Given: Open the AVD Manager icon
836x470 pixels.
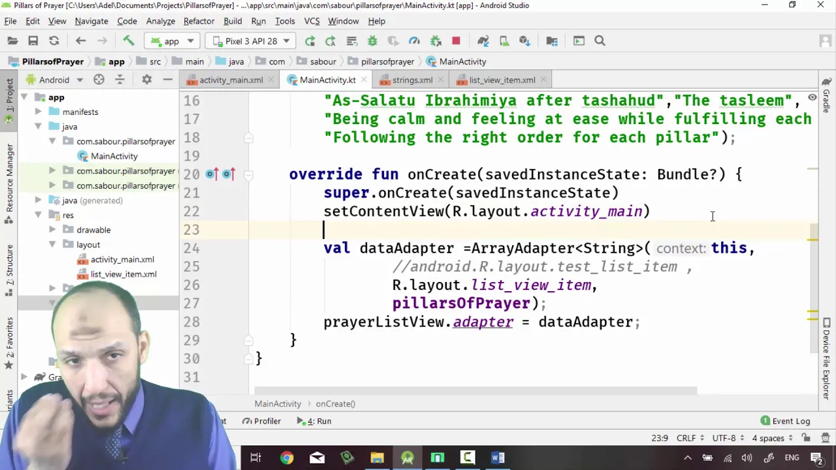Looking at the screenshot, I should tap(504, 41).
